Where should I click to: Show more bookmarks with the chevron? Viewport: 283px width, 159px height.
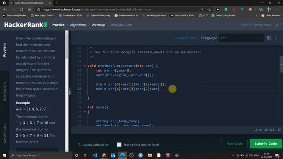256,15
